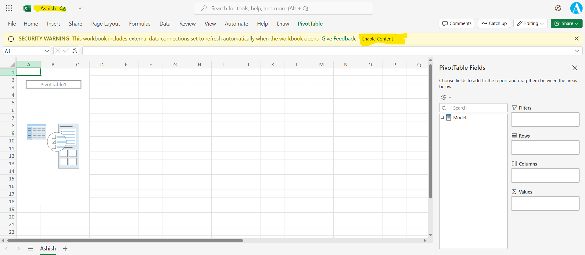
Task: Click the user account avatar
Action: 576,8
